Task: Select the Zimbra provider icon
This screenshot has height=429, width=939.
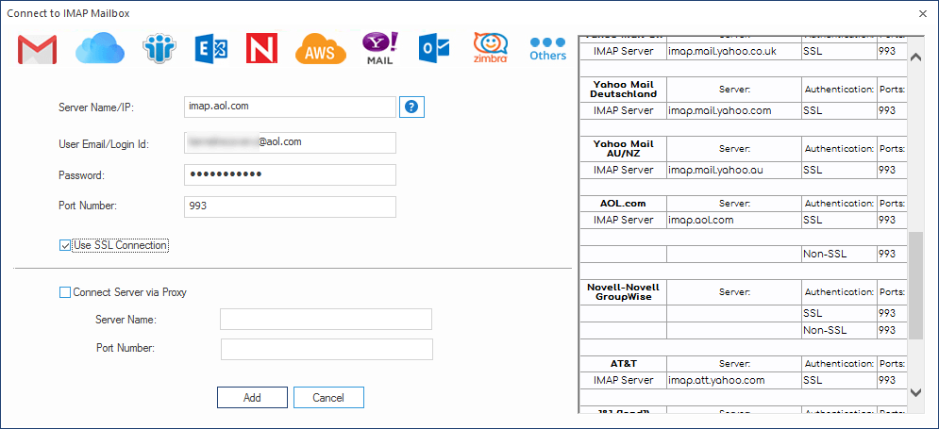Action: click(491, 48)
